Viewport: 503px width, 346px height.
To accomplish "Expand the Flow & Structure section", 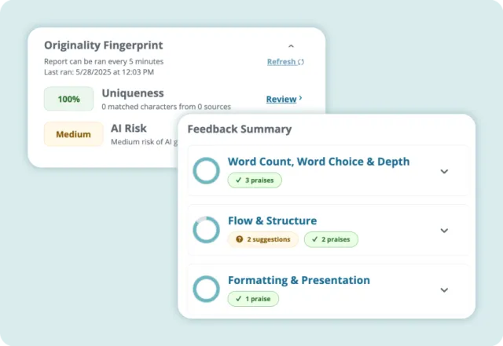I will (444, 231).
